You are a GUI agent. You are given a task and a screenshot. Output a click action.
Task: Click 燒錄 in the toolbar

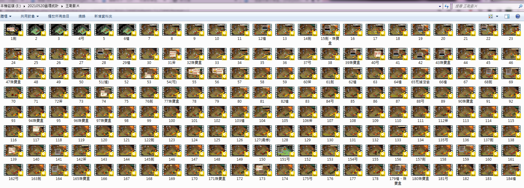(x=82, y=16)
